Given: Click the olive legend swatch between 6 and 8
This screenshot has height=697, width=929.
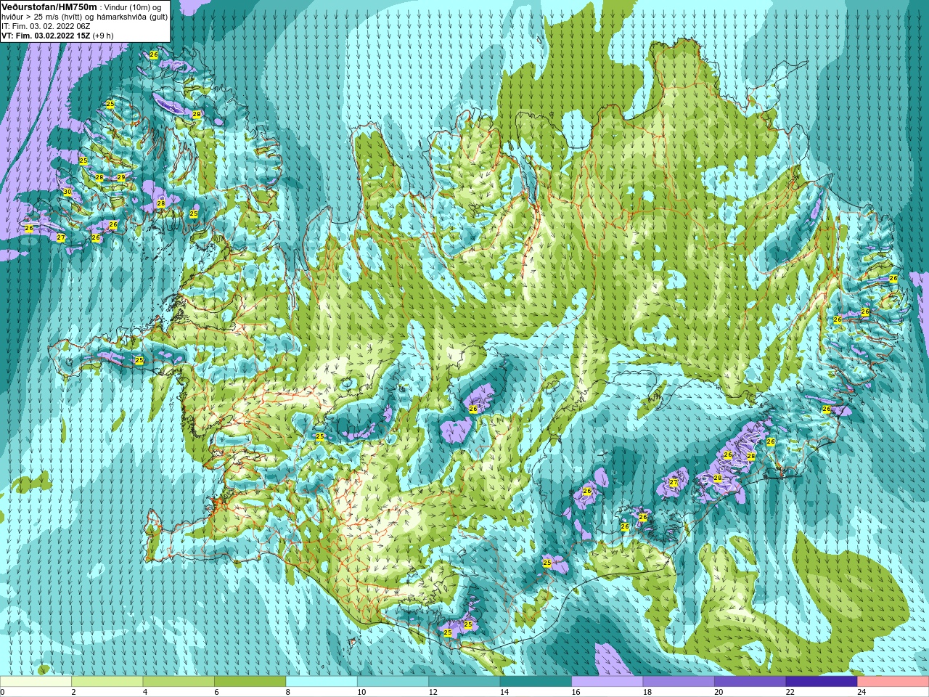Looking at the screenshot, I should [x=250, y=682].
